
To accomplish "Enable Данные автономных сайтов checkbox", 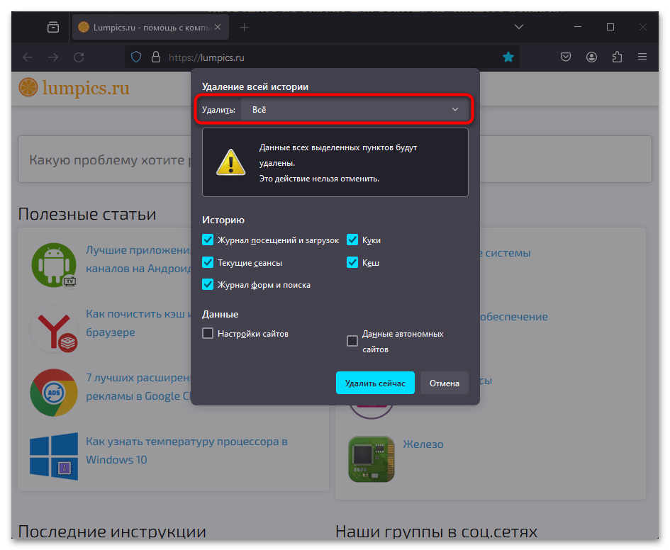I will coord(352,341).
